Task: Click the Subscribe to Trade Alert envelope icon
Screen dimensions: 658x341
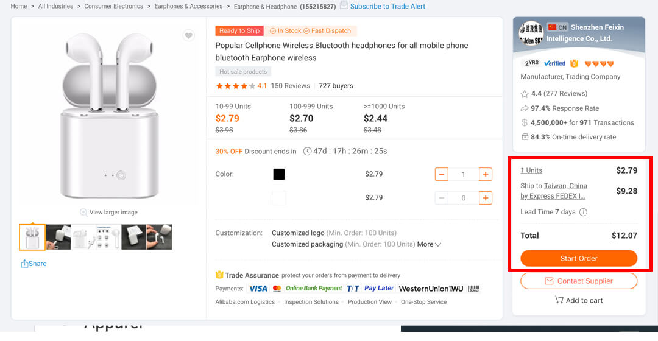Action: pyautogui.click(x=344, y=5)
